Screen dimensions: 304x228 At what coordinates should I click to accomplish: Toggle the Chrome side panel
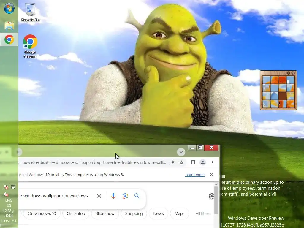(193, 162)
